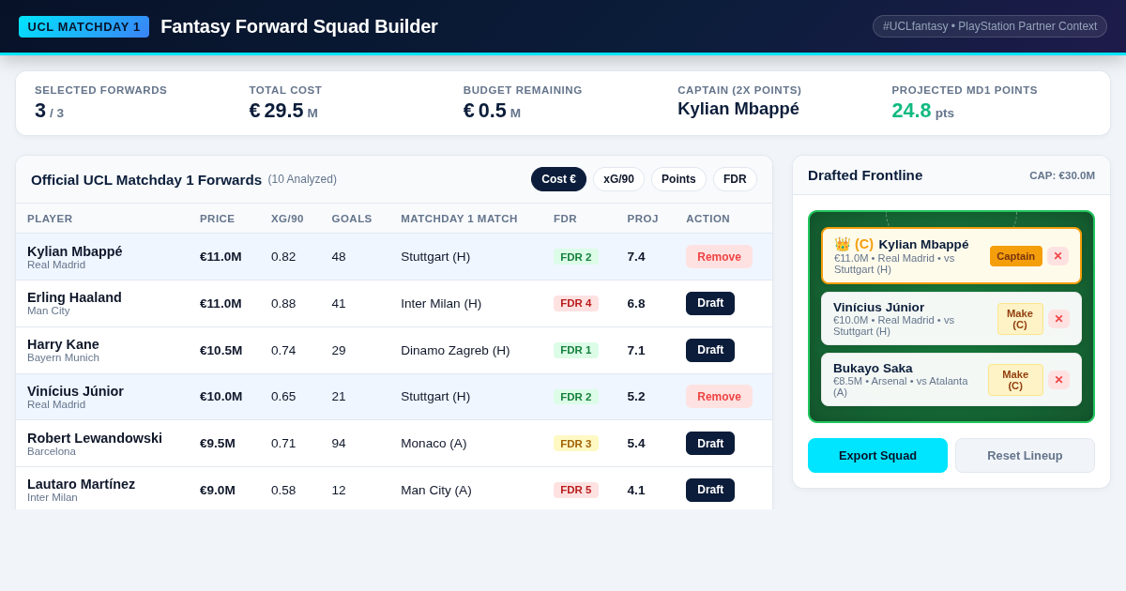This screenshot has width=1126, height=591.
Task: Sort forwards by Points
Action: (x=678, y=179)
